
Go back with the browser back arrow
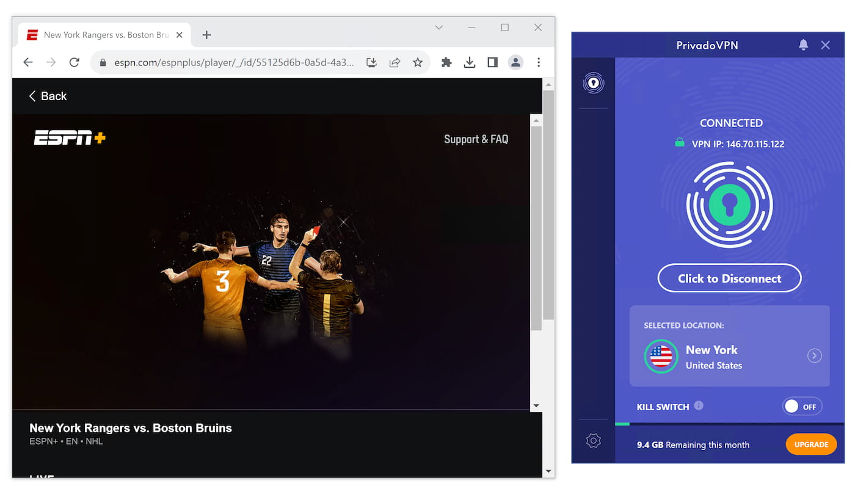28,62
